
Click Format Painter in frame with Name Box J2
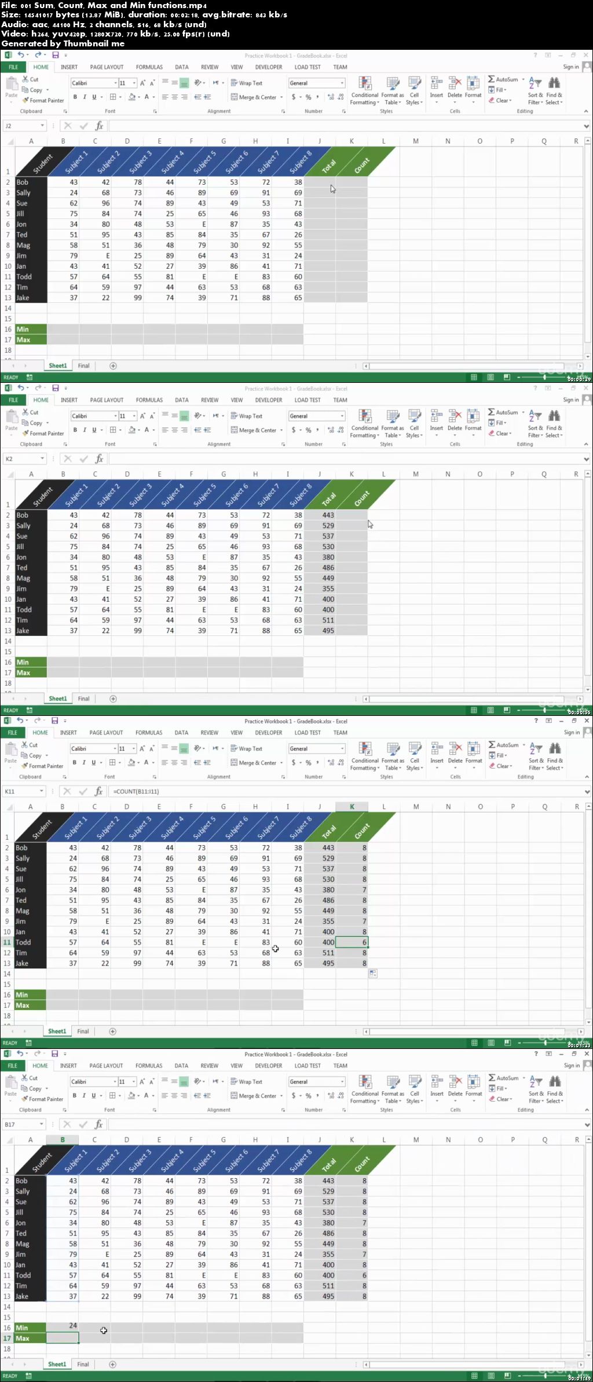click(x=43, y=100)
